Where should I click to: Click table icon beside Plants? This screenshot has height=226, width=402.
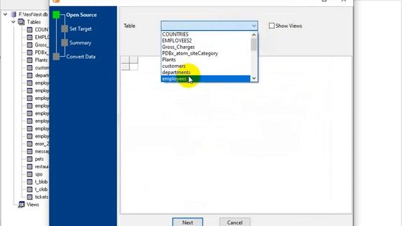click(30, 60)
